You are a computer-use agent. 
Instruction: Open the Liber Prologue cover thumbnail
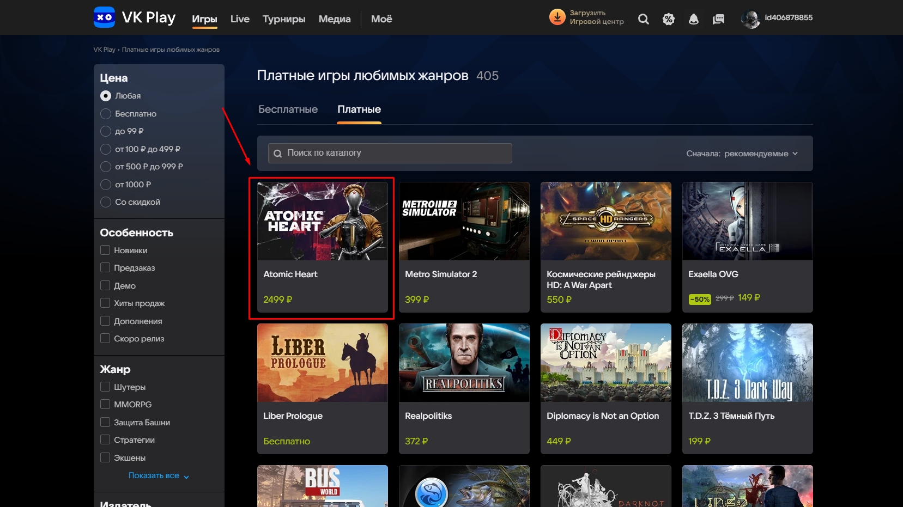(x=323, y=363)
